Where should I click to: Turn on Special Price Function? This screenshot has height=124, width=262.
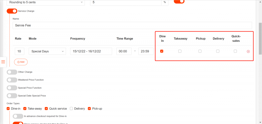click(12, 88)
